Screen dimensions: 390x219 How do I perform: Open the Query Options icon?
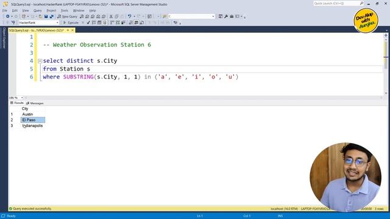coord(99,23)
